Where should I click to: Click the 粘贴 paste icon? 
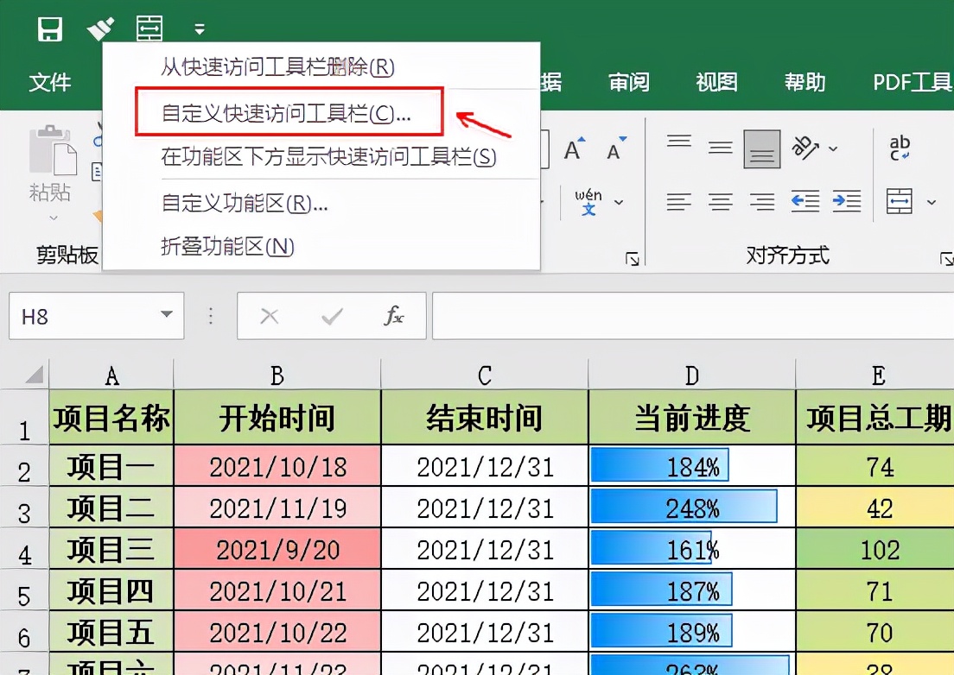coord(53,149)
